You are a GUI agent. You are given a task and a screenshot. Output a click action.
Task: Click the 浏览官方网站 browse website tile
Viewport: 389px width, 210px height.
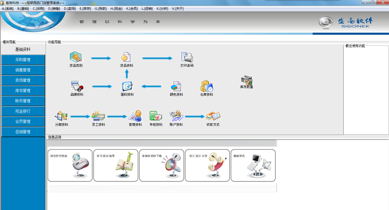[x=70, y=165]
